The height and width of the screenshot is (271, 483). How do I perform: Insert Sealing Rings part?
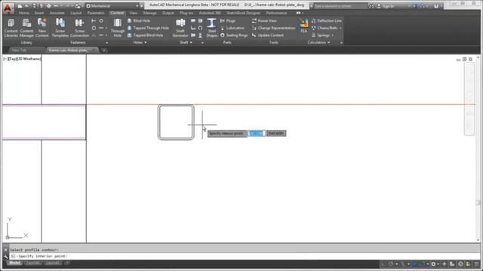point(234,35)
